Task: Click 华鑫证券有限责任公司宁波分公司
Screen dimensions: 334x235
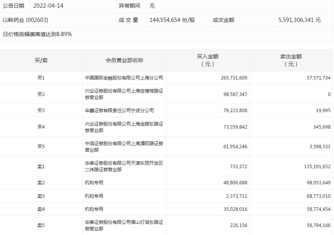Action: point(119,111)
